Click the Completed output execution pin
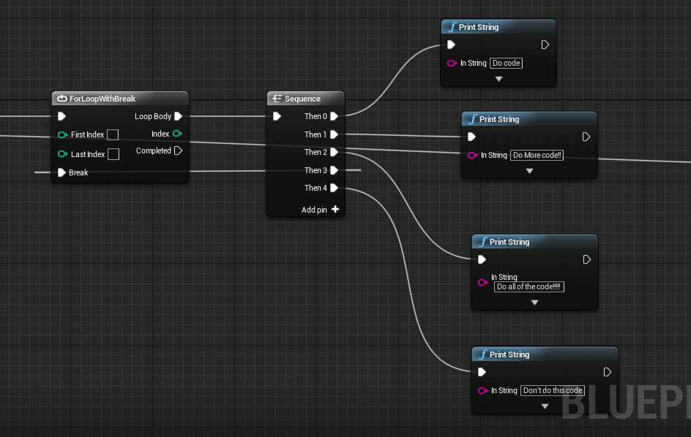691x437 pixels. 178,151
